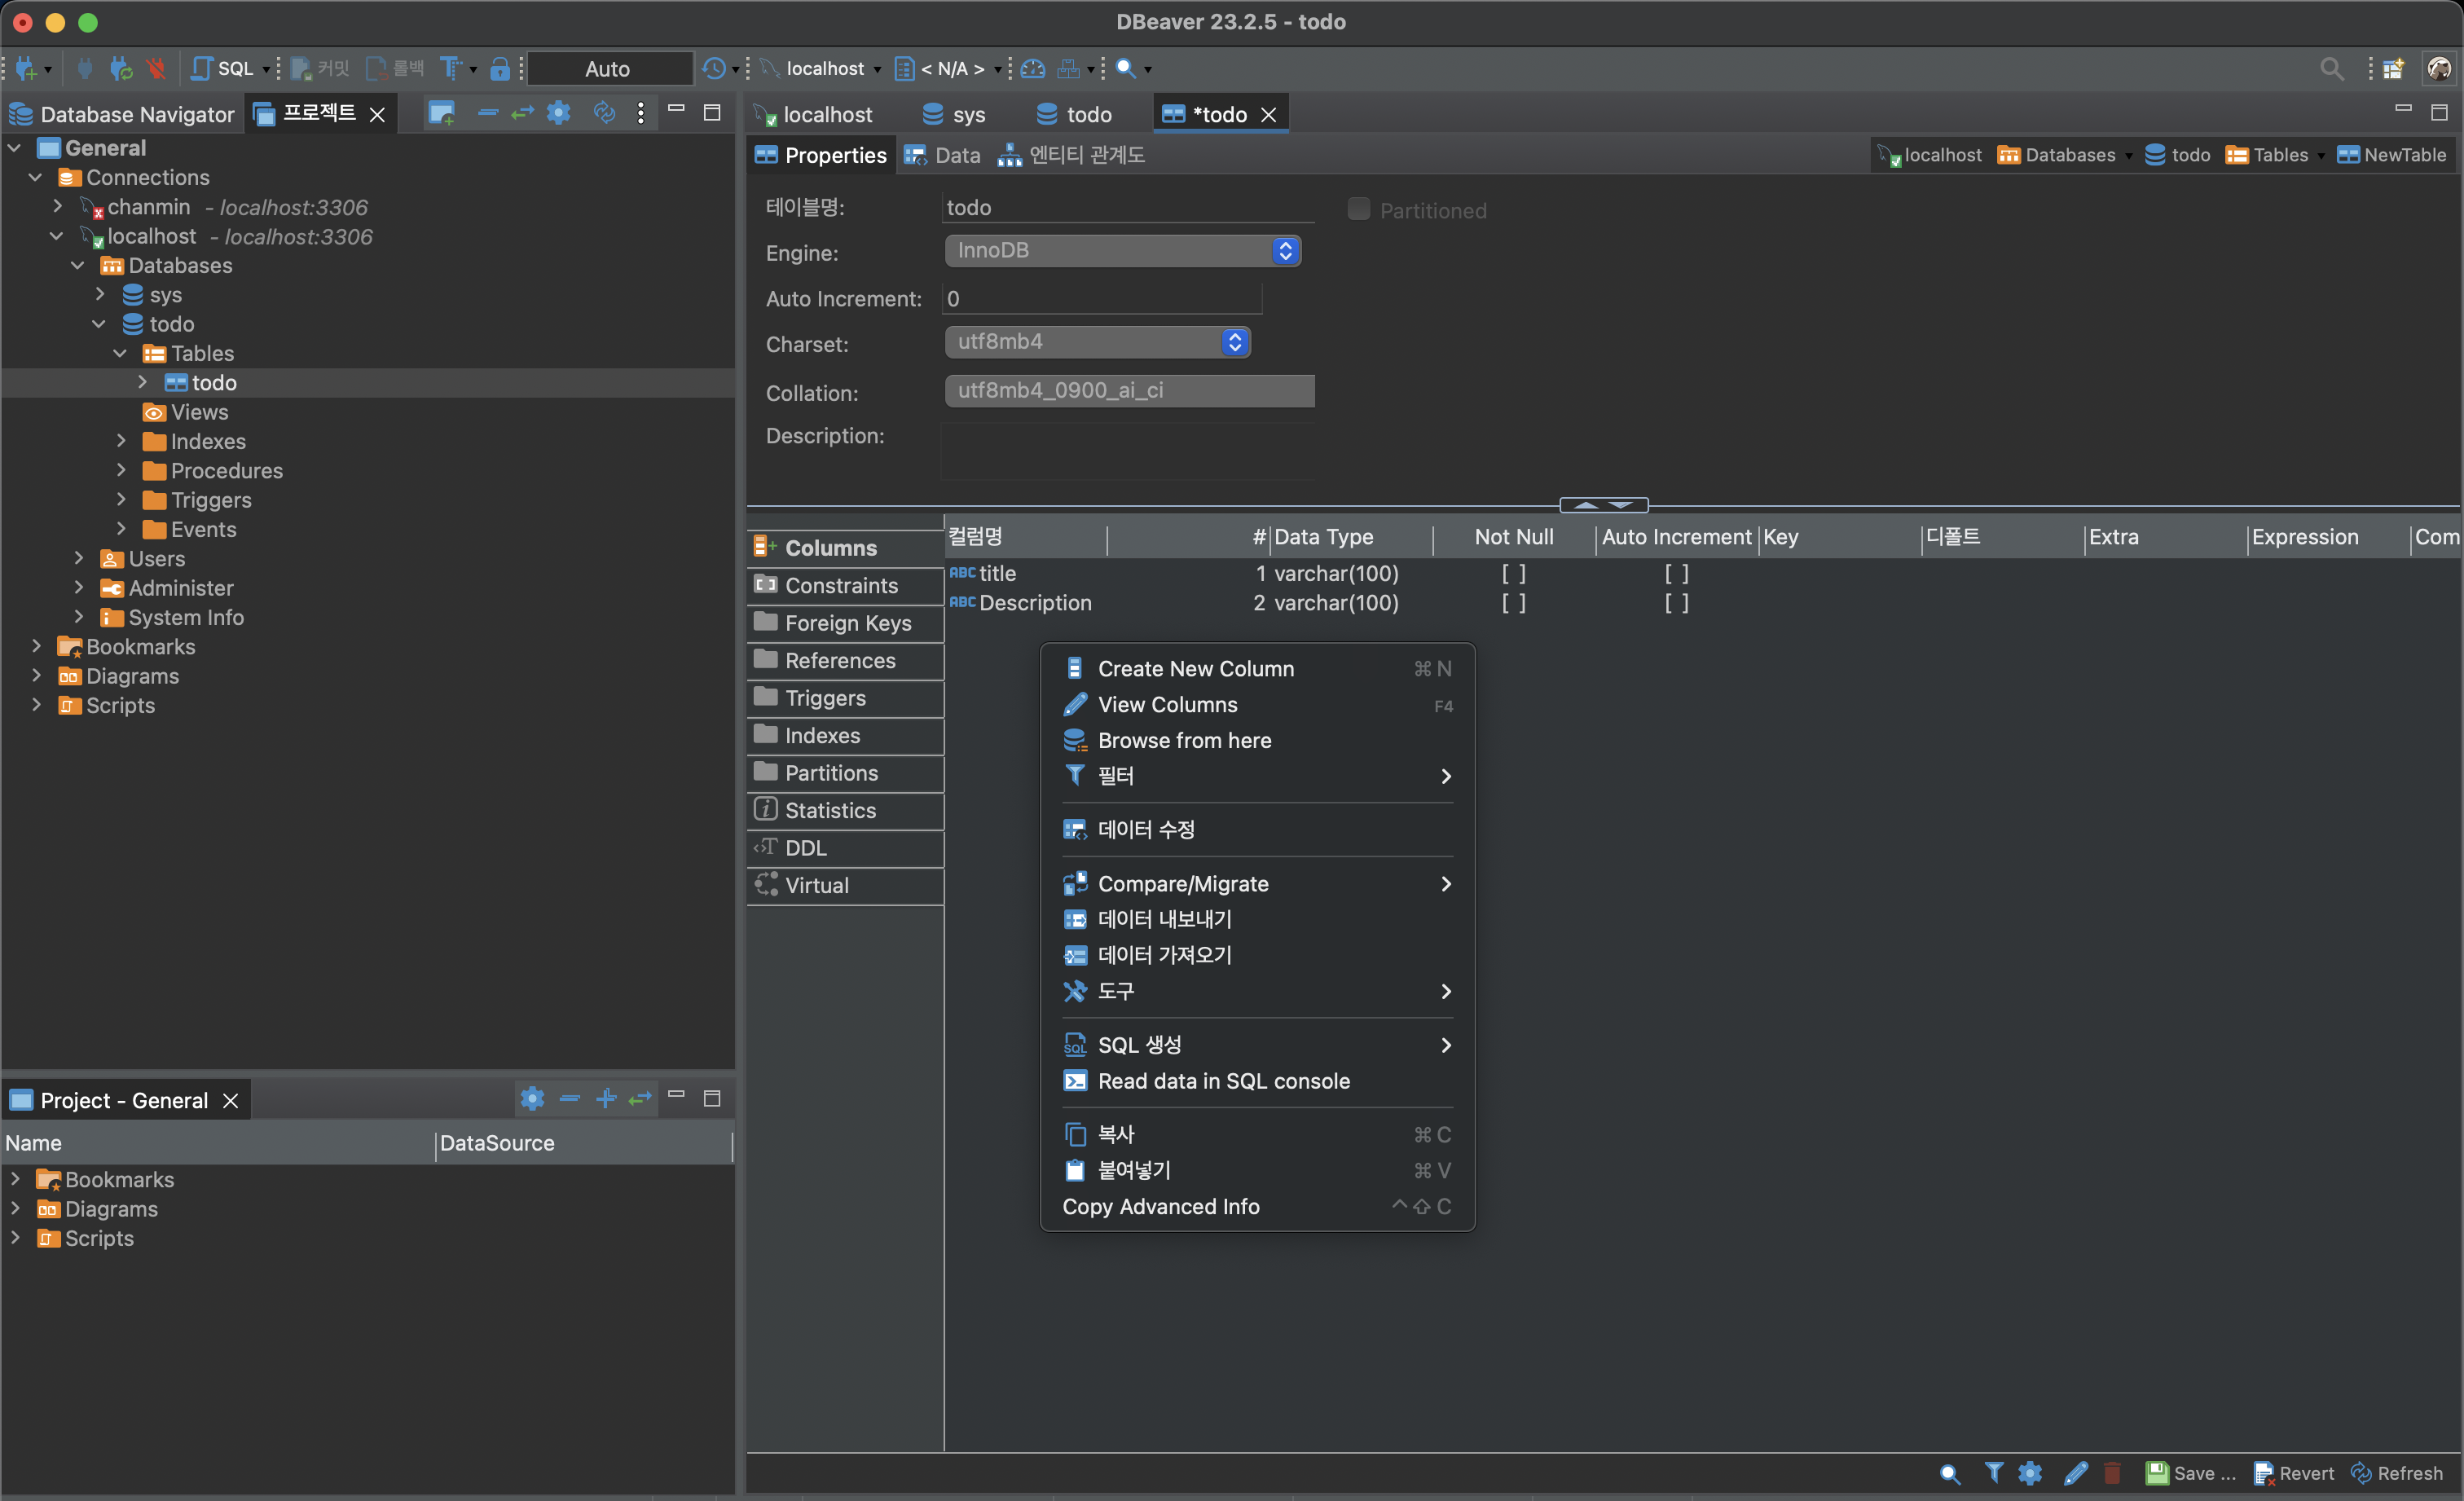Open the Engine InnoDB dropdown
The height and width of the screenshot is (1501, 2464).
point(1122,251)
